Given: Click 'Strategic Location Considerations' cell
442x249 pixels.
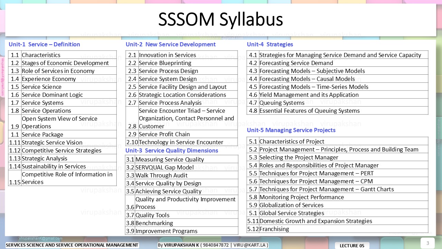Looking at the screenshot, I should point(188,94).
